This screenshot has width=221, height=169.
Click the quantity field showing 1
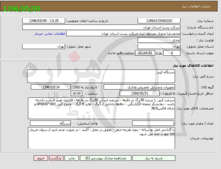(154, 123)
